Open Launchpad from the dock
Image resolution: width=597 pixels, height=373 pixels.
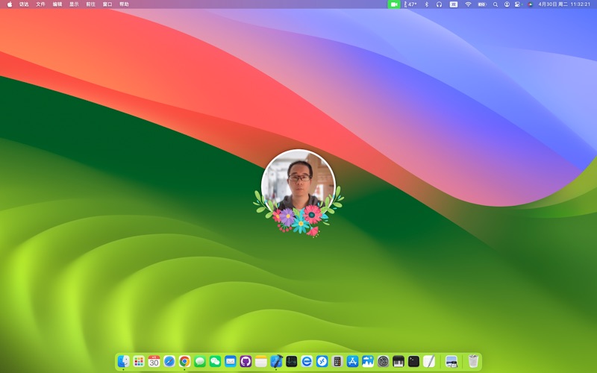tap(139, 361)
